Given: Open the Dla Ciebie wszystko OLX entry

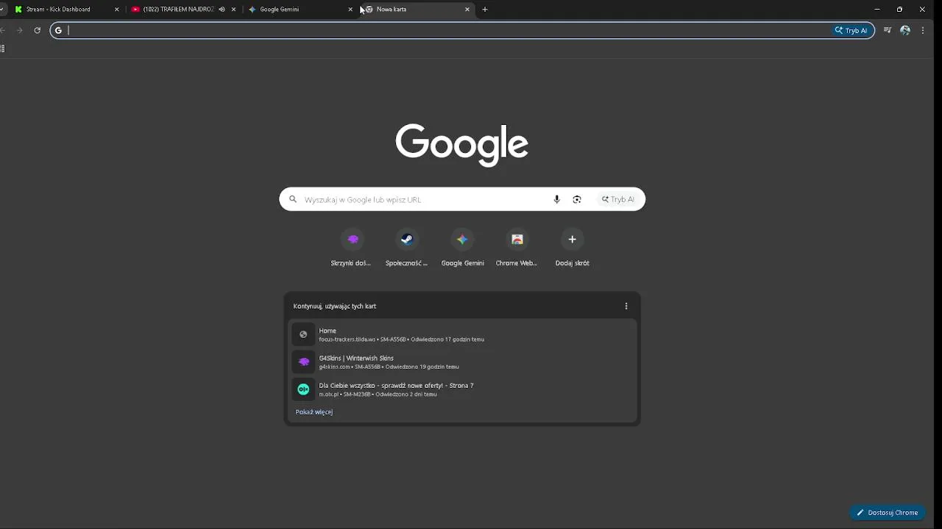Looking at the screenshot, I should click(462, 389).
